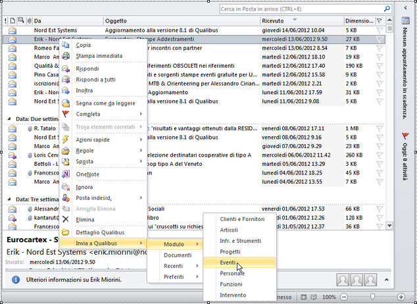Toggle flag on R. Tatalo message row
Screen dimensions: 417x304
(x=380, y=128)
